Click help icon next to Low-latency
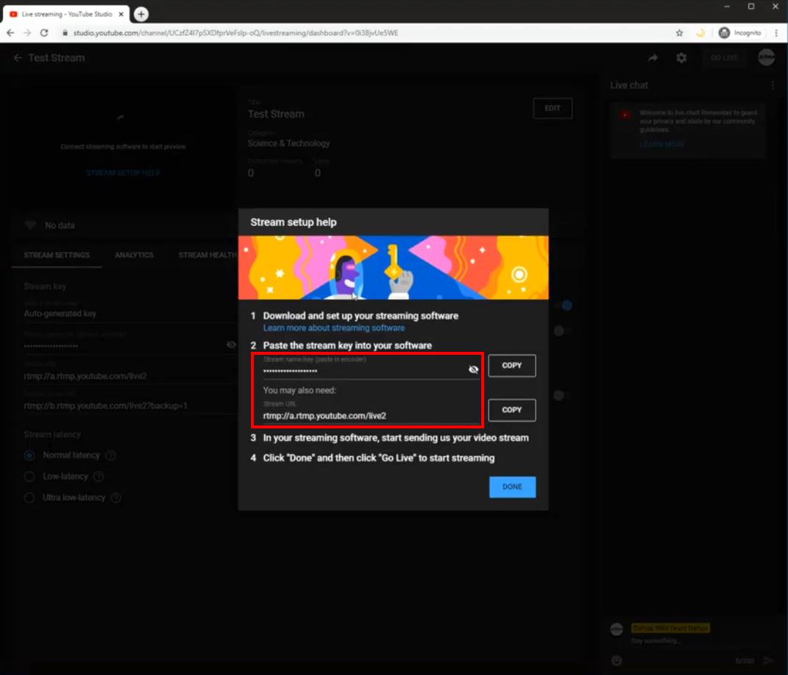 point(99,476)
